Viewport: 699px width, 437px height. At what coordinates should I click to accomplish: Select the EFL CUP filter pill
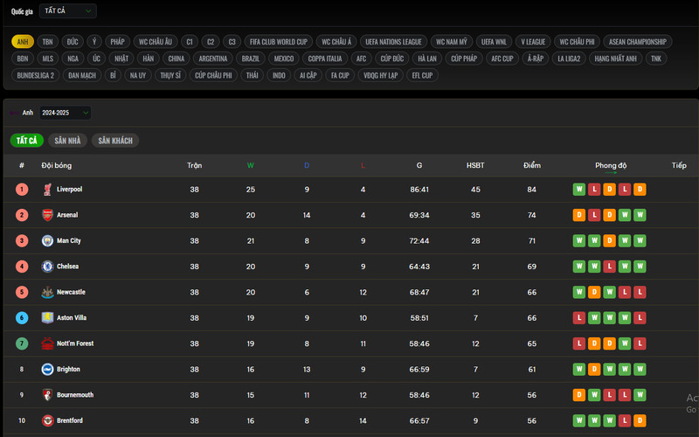[x=422, y=75]
